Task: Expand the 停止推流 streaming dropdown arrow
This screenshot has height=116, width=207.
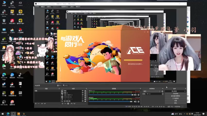Action: pyautogui.click(x=185, y=91)
